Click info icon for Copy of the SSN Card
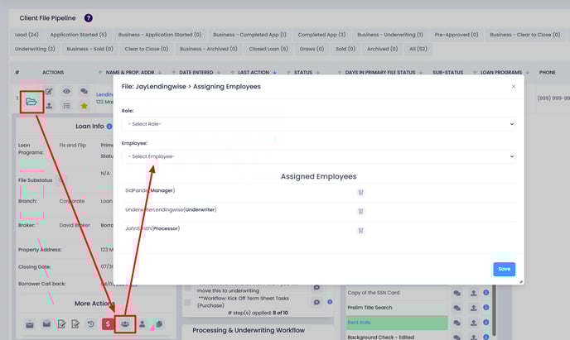This screenshot has width=570, height=340. click(x=486, y=293)
